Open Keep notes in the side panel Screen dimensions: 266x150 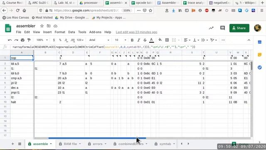click(259, 55)
